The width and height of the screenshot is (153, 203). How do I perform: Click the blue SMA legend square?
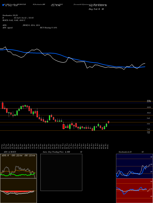pos(3,5)
